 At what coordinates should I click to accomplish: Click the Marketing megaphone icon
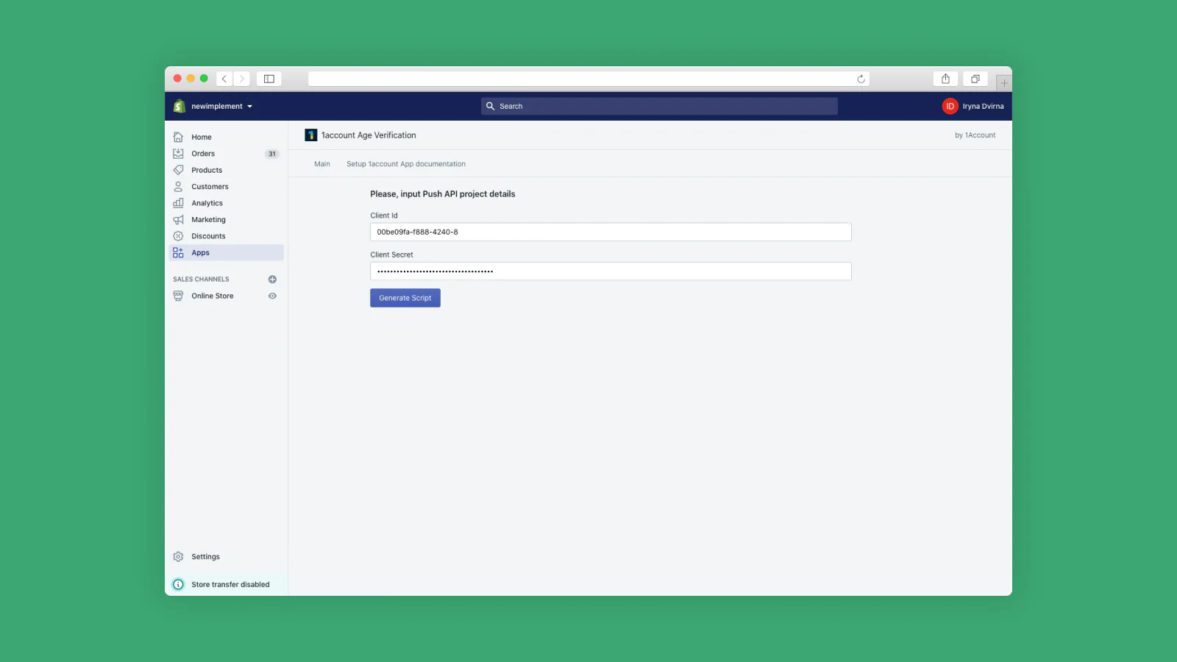tap(178, 220)
